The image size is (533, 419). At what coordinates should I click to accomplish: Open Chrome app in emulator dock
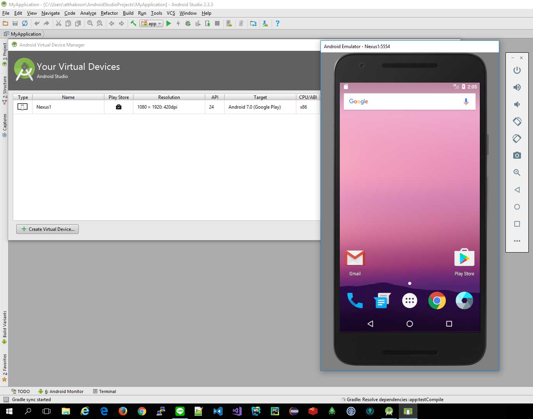point(437,301)
